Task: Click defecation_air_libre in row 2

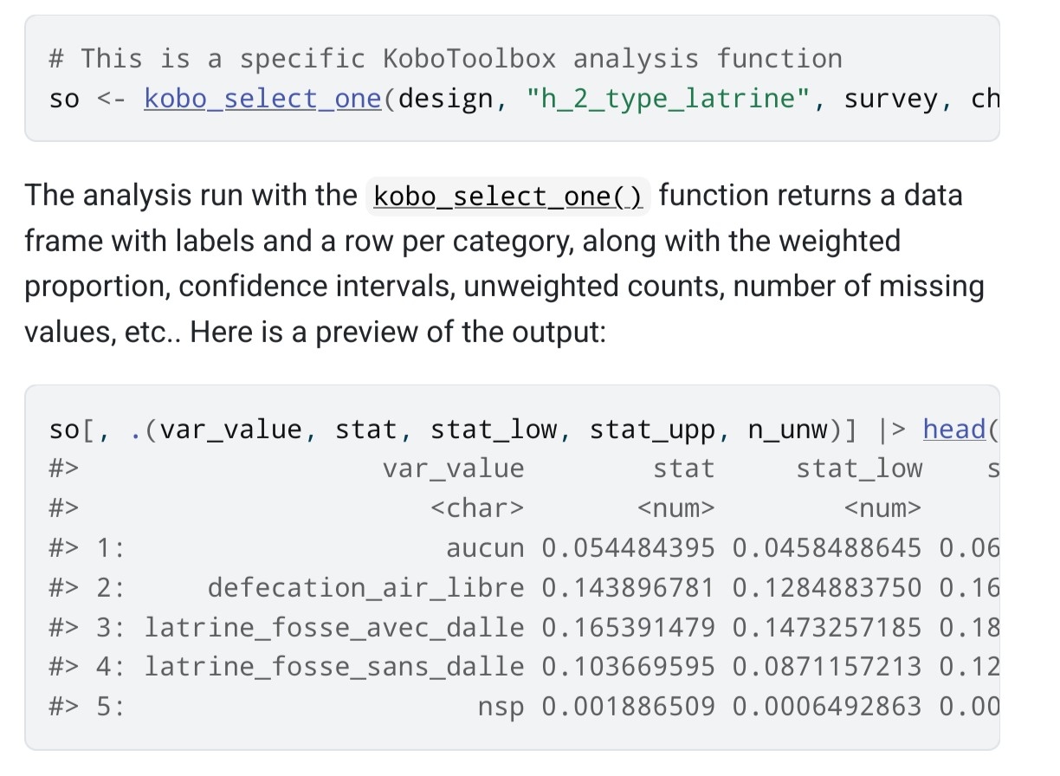Action: pyautogui.click(x=365, y=588)
